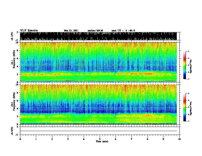Click the "-3" label on ch.1 color scale
The height and width of the screenshot is (156, 202).
[x=188, y=51]
